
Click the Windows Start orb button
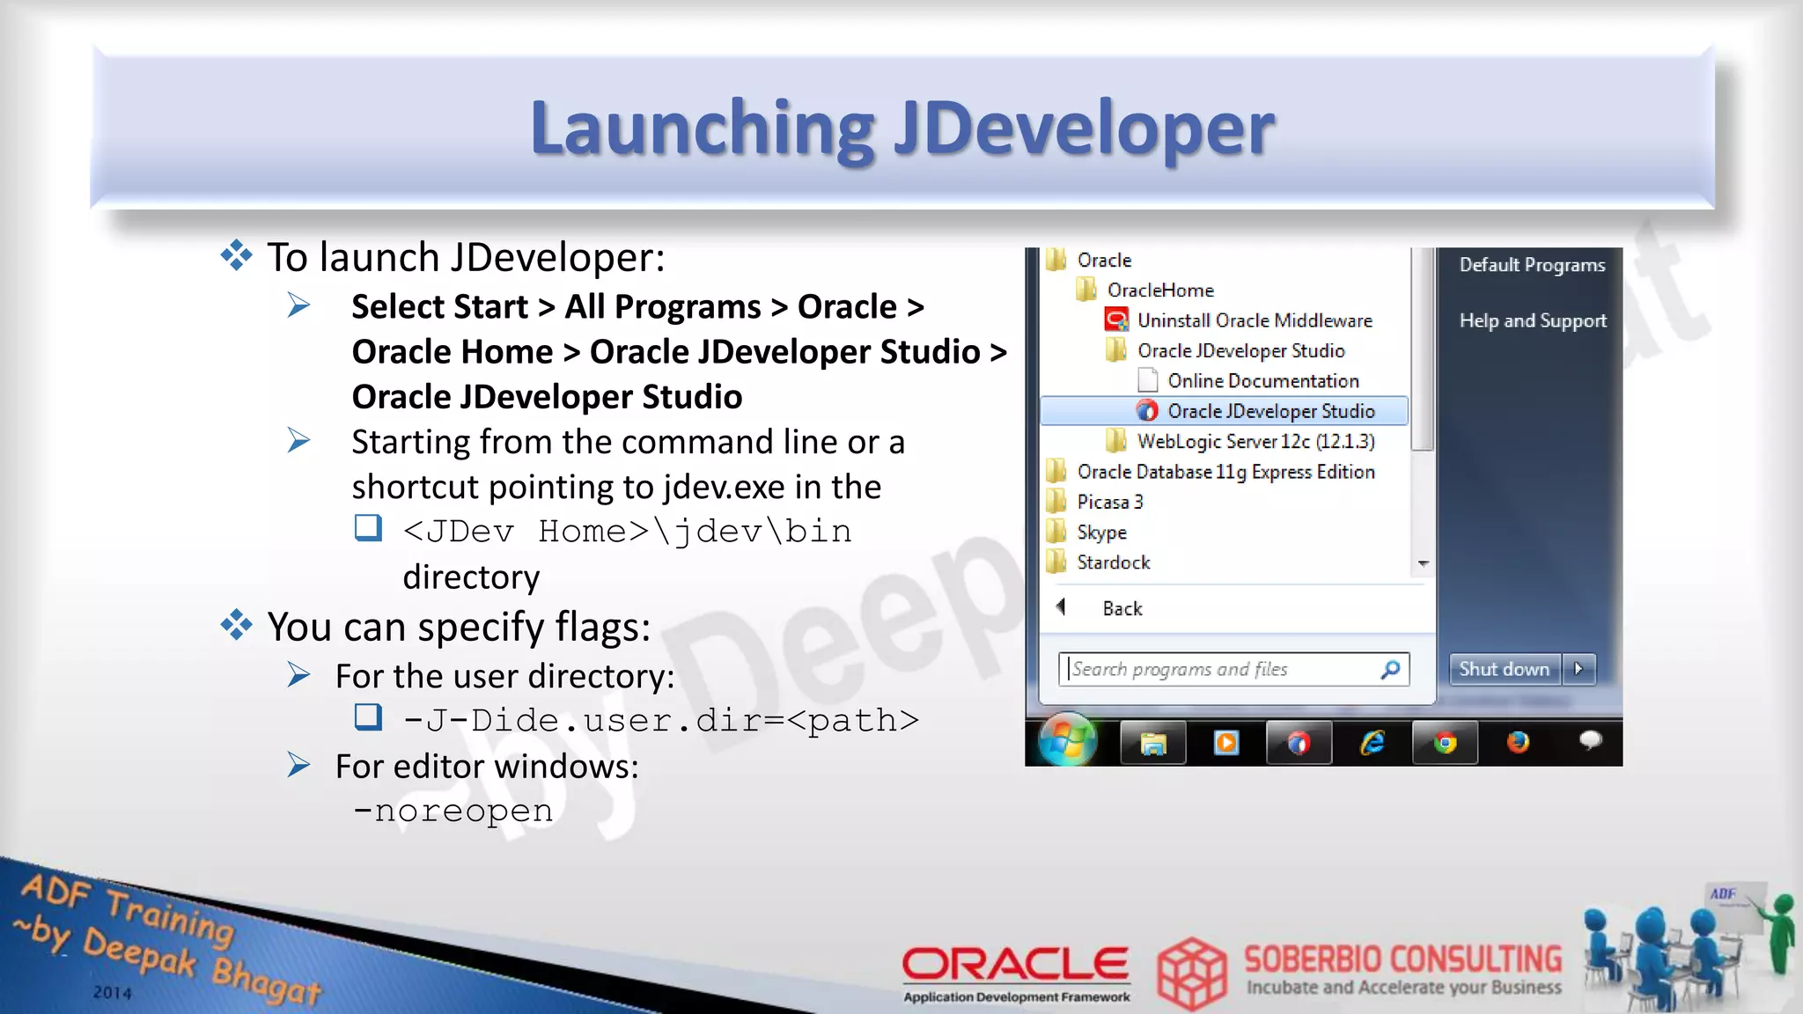pyautogui.click(x=1067, y=740)
